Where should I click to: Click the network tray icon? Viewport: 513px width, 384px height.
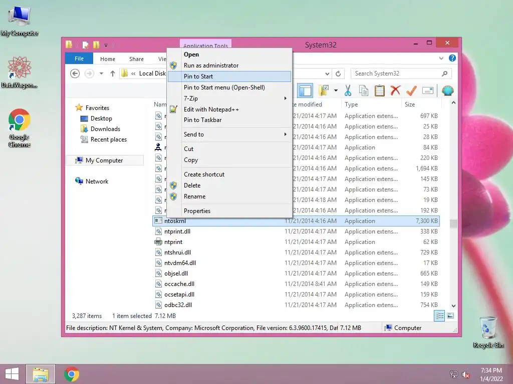pos(454,374)
